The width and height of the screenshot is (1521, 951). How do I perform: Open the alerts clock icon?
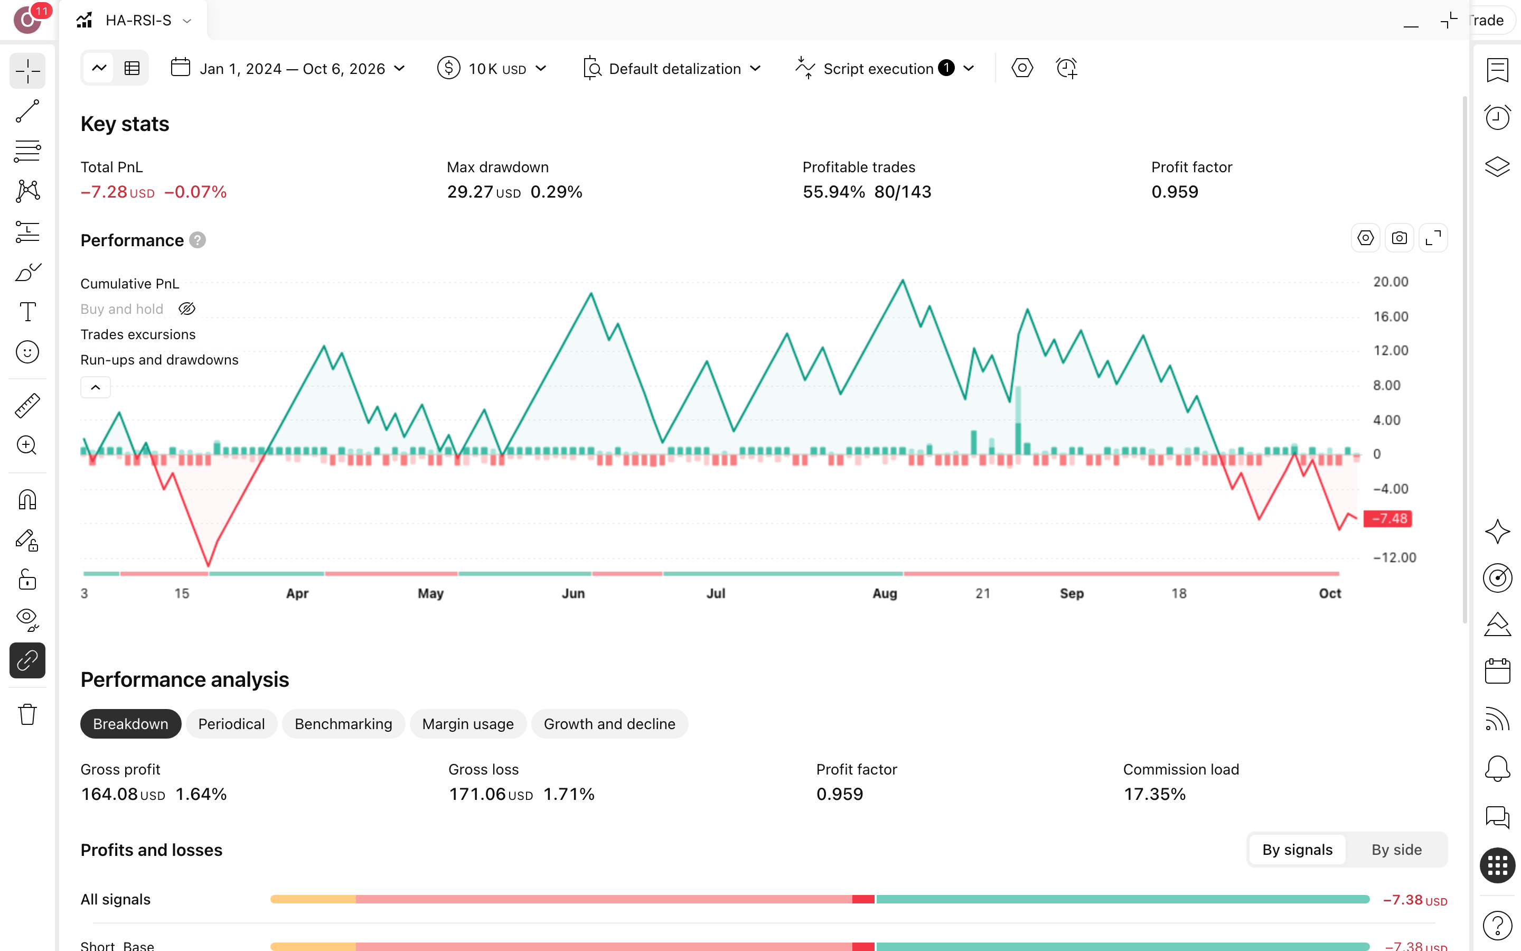coord(1497,118)
